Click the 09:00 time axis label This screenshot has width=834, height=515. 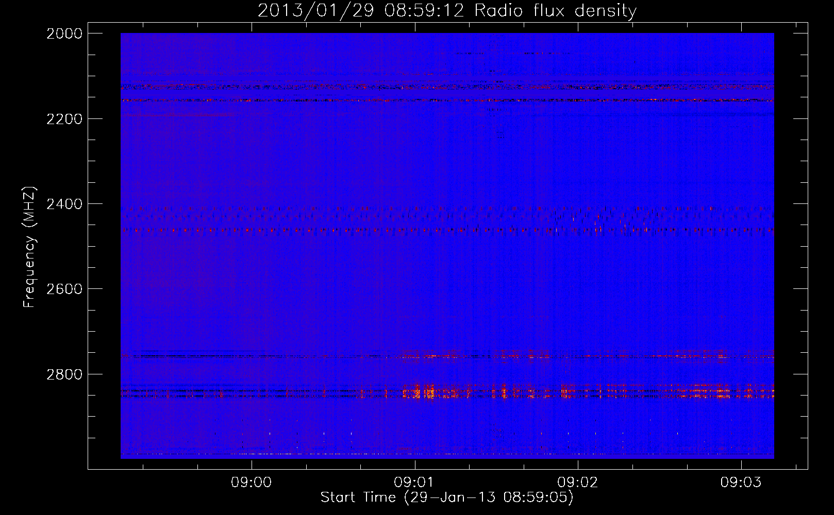[x=251, y=483]
